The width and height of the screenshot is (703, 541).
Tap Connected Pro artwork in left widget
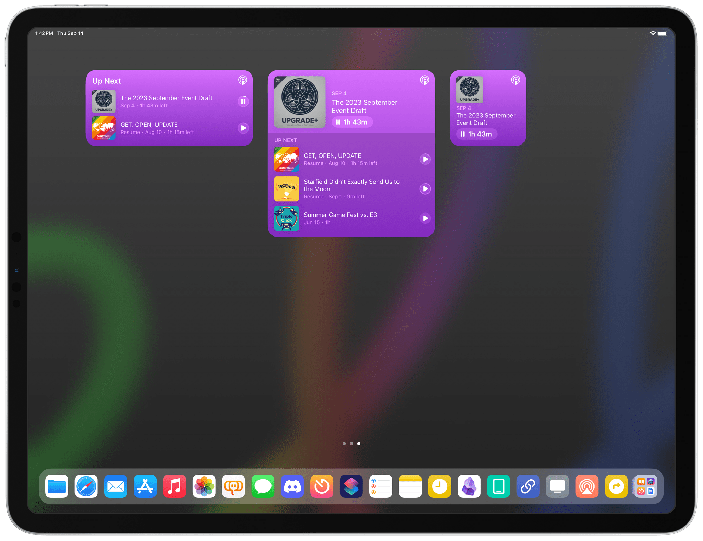tap(104, 128)
